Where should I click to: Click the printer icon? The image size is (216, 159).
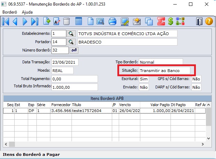point(113,22)
